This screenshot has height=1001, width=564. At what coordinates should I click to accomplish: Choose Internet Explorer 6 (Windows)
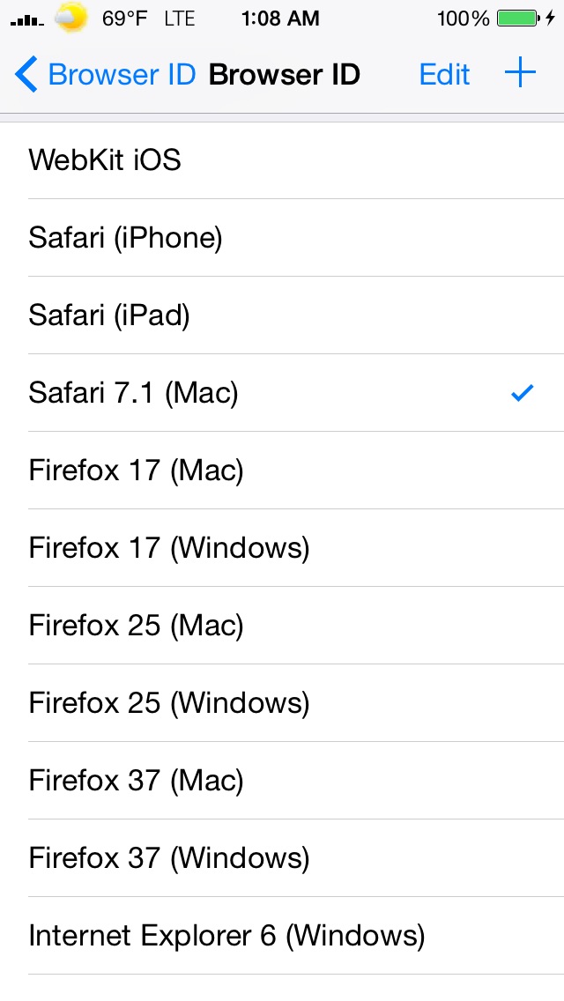[x=282, y=936]
